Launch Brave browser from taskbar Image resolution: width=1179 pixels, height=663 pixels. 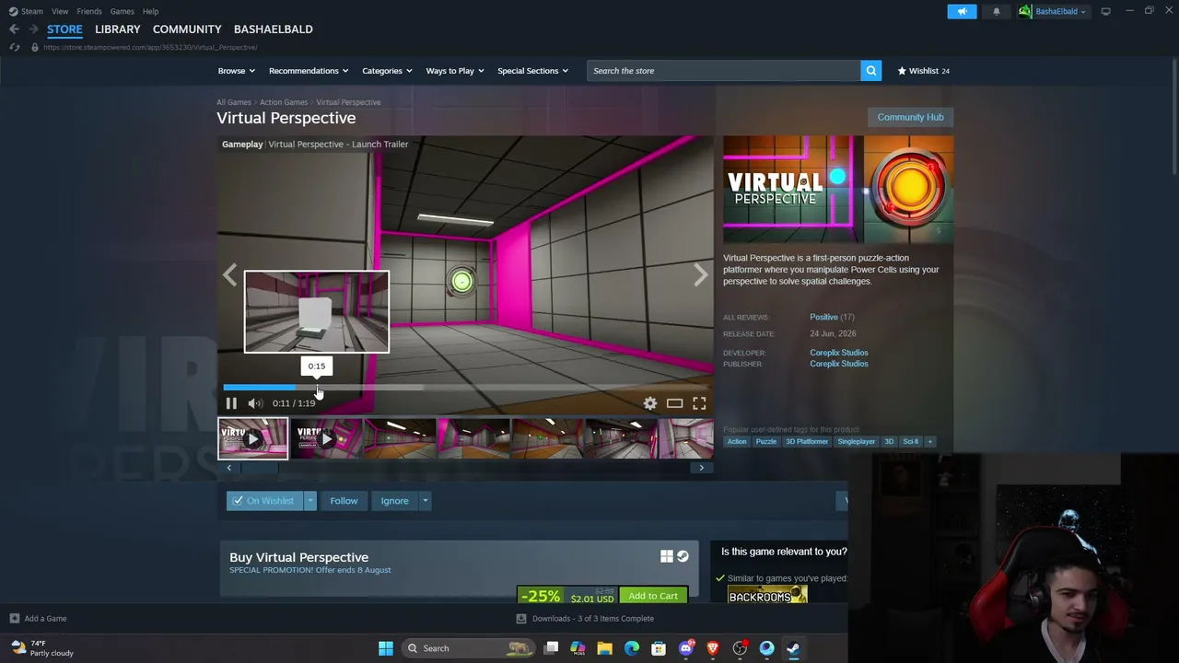click(713, 648)
